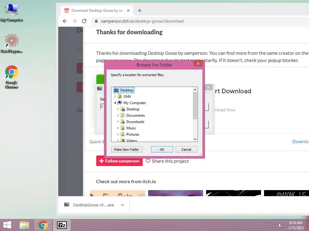
Task: Select Music folder in tree
Action: pyautogui.click(x=131, y=128)
